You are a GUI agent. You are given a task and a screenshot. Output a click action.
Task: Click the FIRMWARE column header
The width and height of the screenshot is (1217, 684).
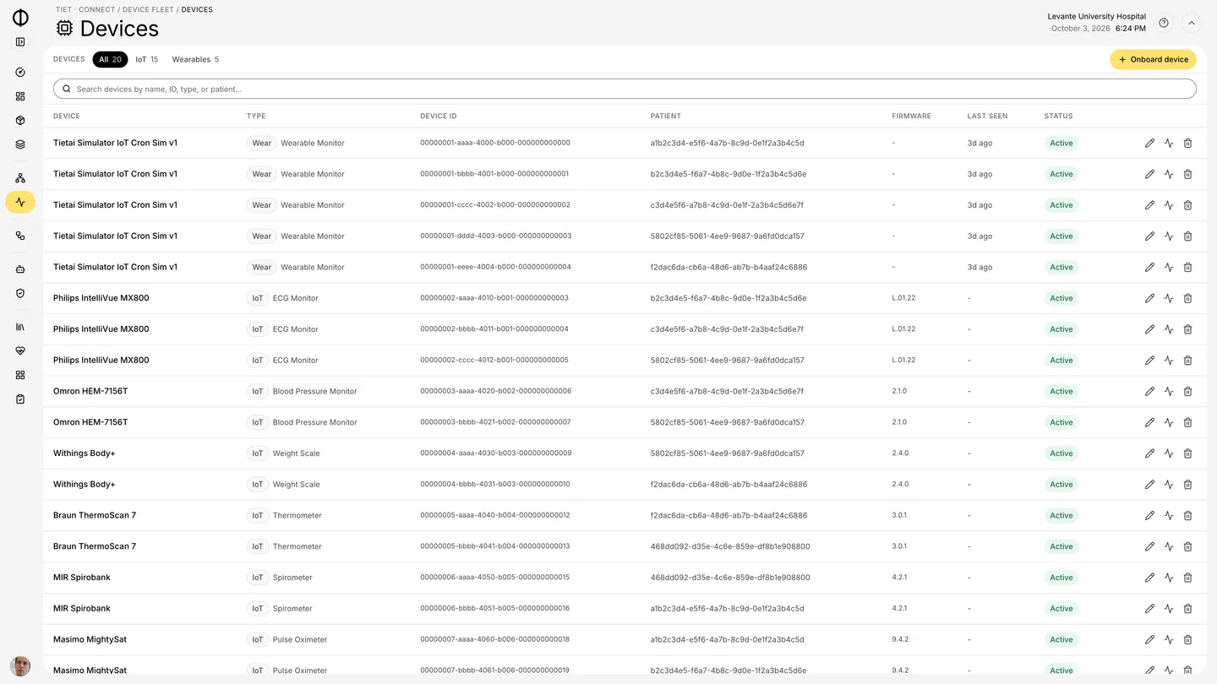(911, 117)
